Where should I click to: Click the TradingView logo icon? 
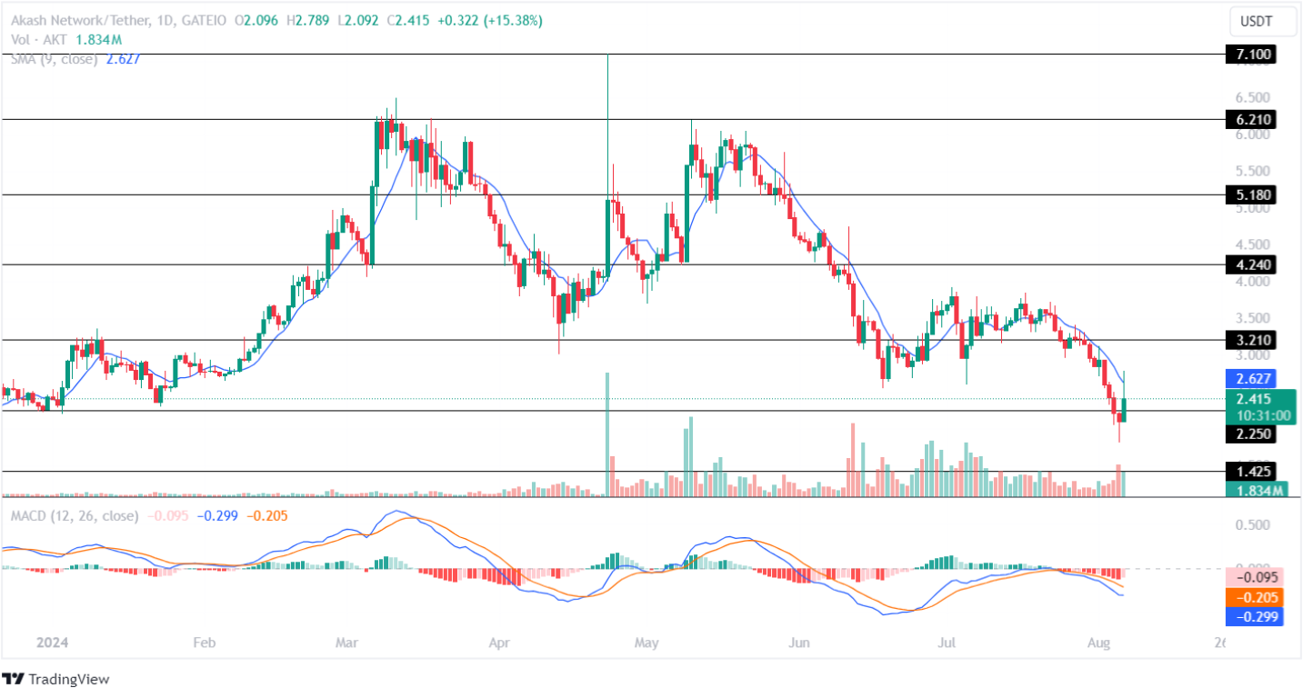pyautogui.click(x=13, y=679)
